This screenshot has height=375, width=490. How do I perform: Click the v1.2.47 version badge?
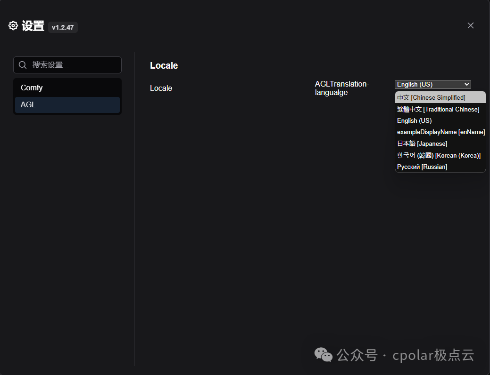(63, 27)
